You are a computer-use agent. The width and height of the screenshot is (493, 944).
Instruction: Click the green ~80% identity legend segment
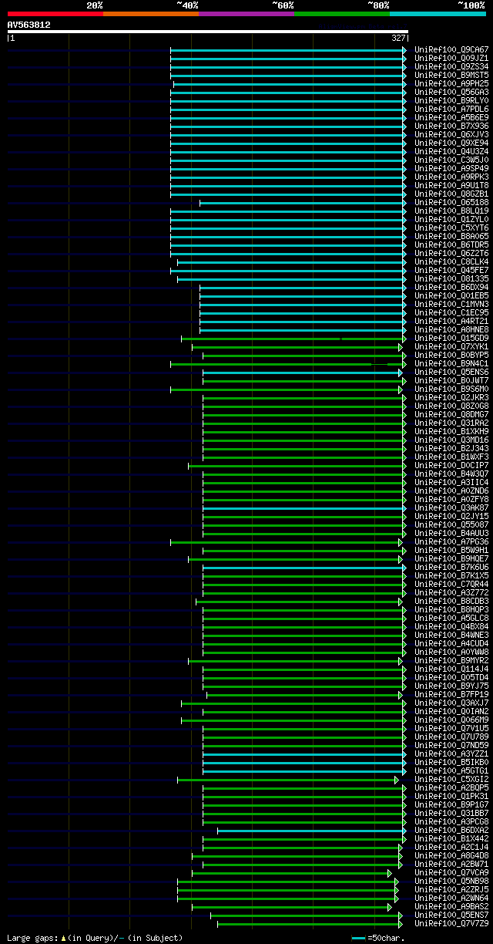[x=342, y=13]
